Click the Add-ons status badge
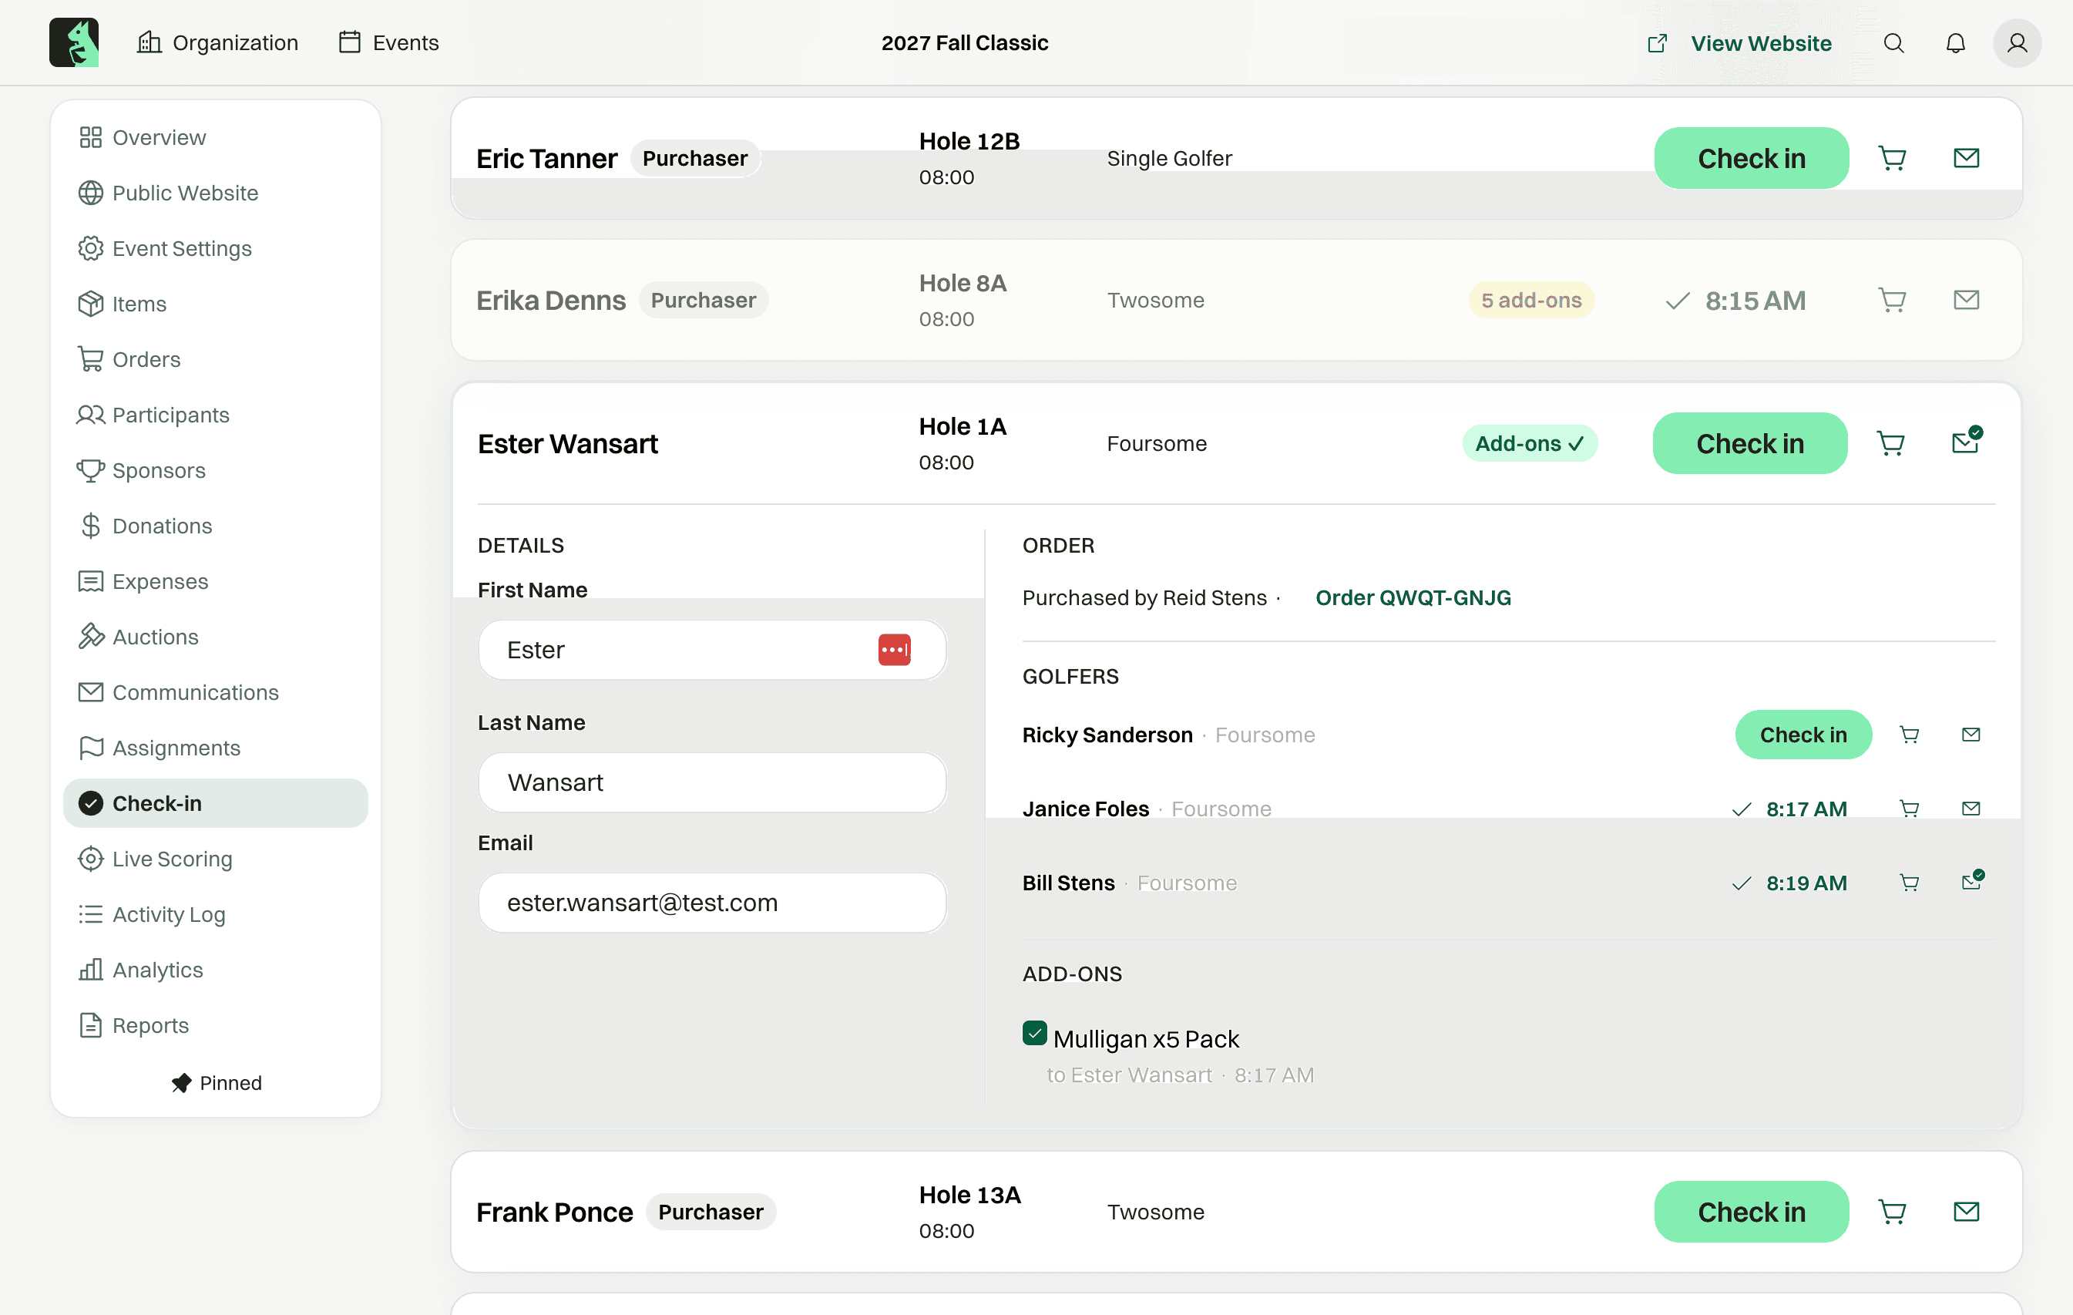Screen dimensions: 2073x1315 tap(1529, 443)
